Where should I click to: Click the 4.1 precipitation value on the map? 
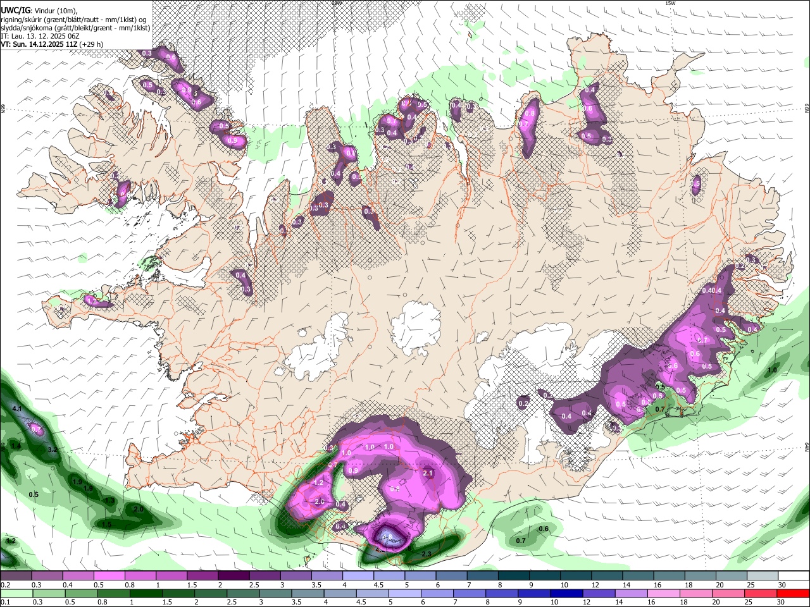17,409
